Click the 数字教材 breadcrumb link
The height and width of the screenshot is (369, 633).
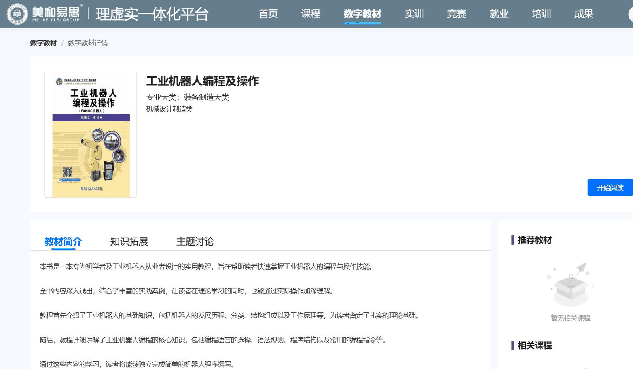click(44, 43)
